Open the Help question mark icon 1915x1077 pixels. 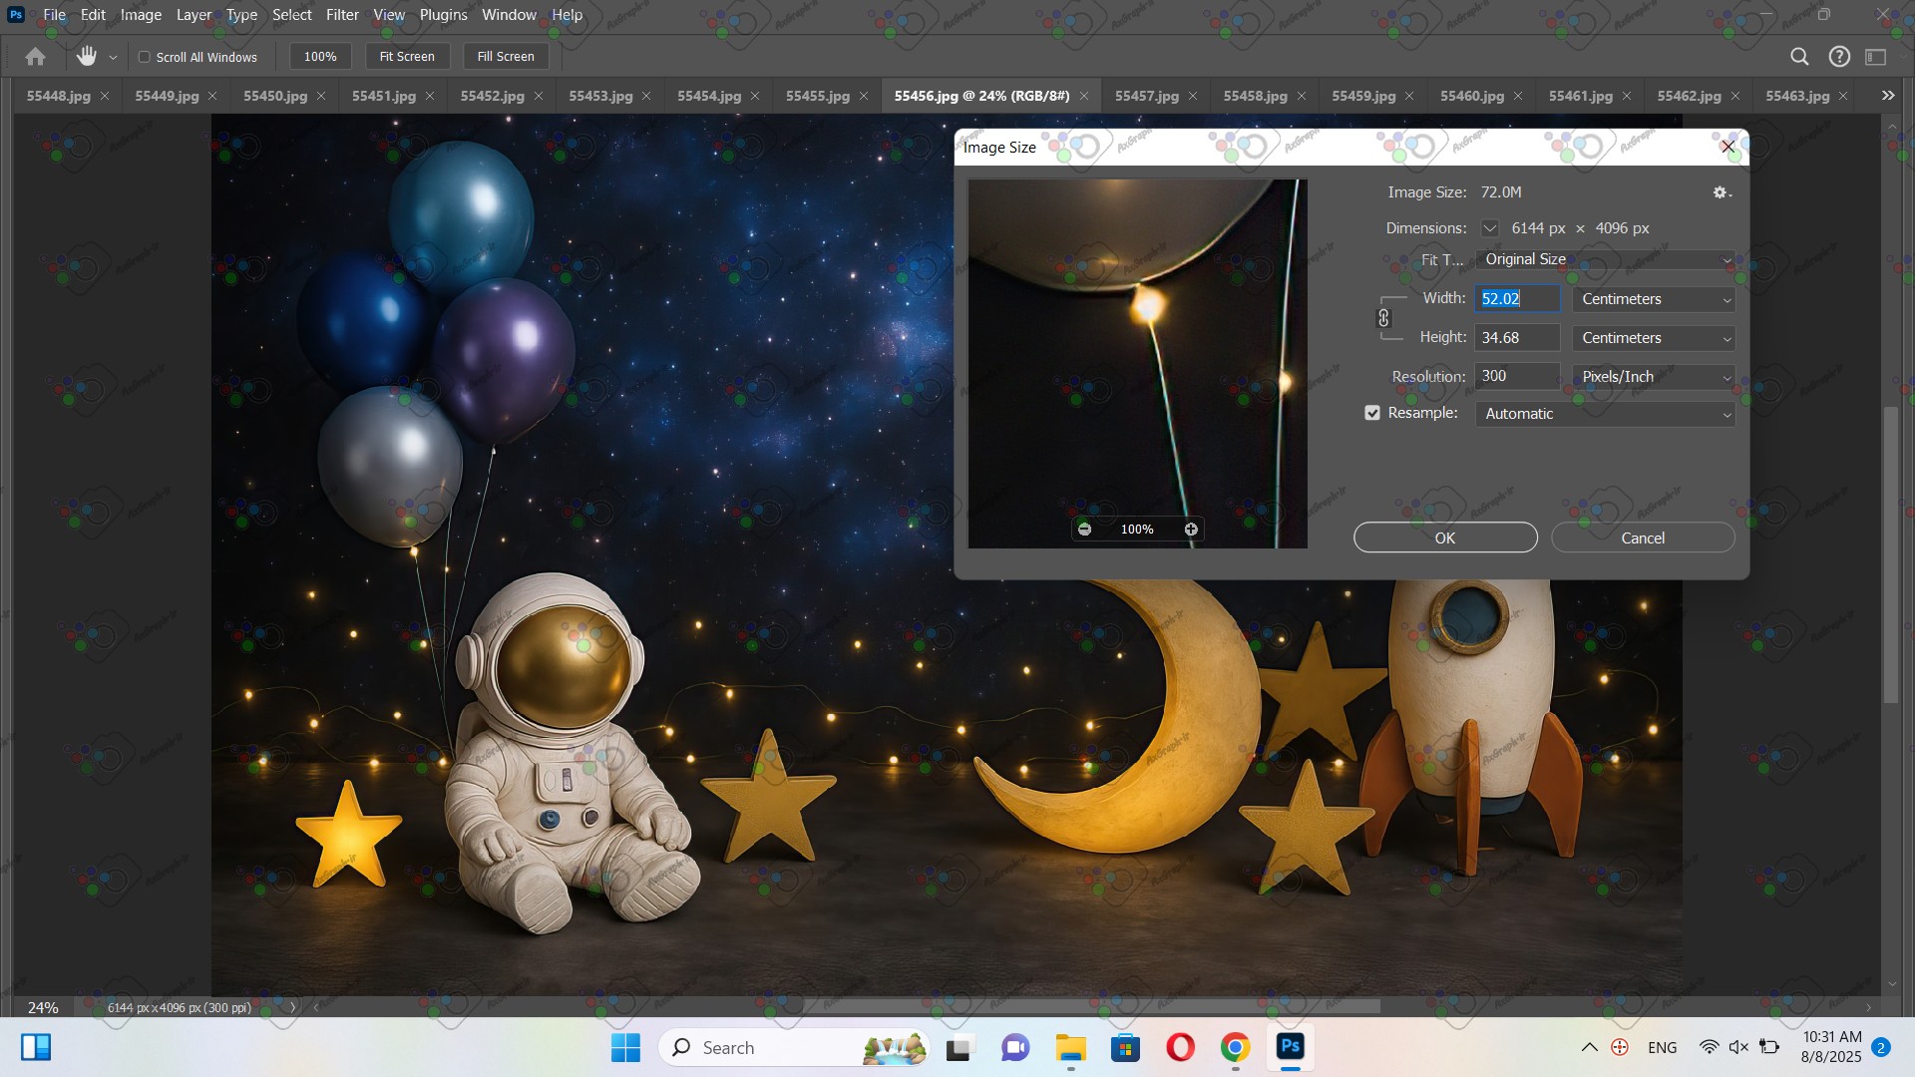tap(1839, 57)
